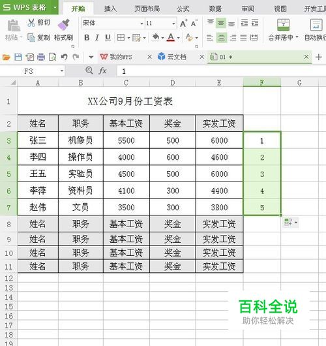Select the Format Painter (格式刷) brush
This screenshot has width=326, height=346.
[x=64, y=25]
